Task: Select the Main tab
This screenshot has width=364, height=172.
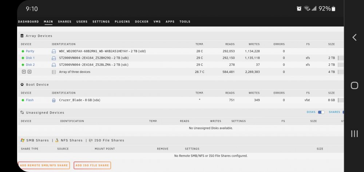Action: pos(48,21)
